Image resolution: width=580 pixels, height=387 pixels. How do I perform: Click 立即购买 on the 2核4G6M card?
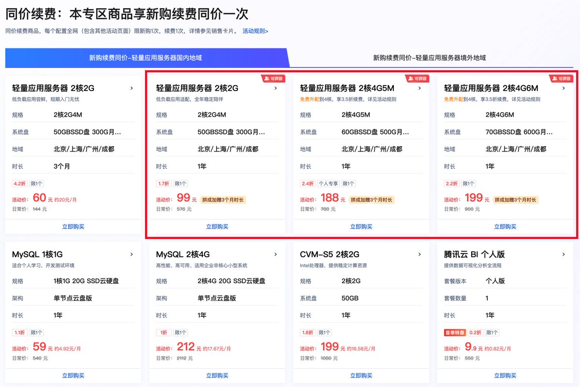pyautogui.click(x=506, y=227)
